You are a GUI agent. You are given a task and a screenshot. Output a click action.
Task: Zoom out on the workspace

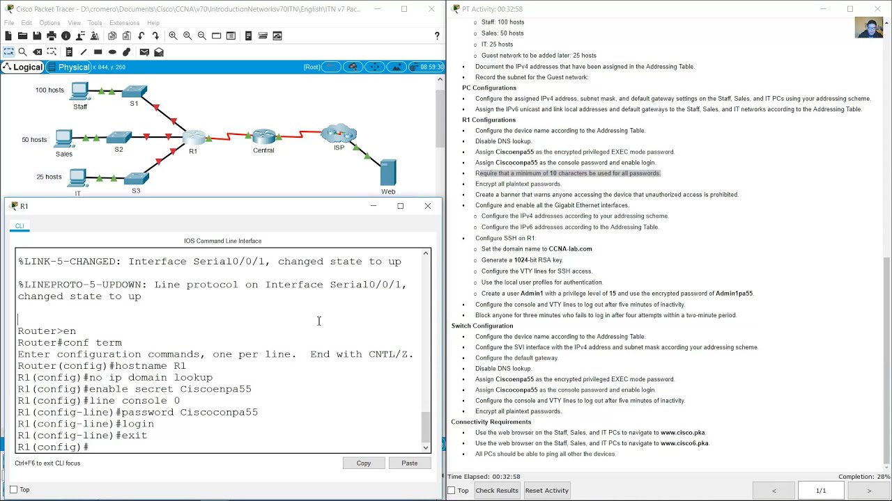click(202, 35)
